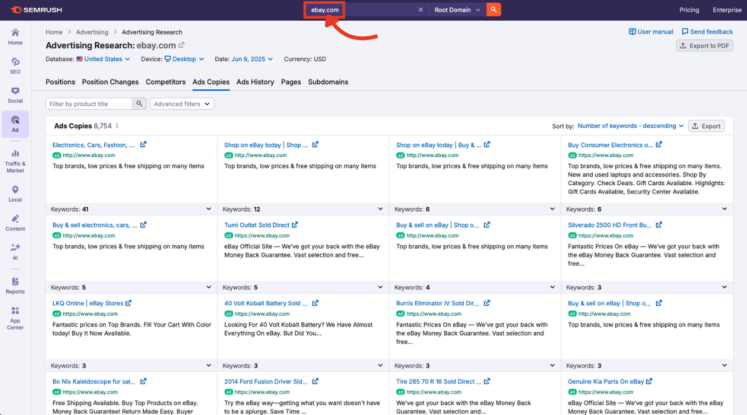This screenshot has width=747, height=415.
Task: Click the Export to PDF button
Action: (704, 46)
